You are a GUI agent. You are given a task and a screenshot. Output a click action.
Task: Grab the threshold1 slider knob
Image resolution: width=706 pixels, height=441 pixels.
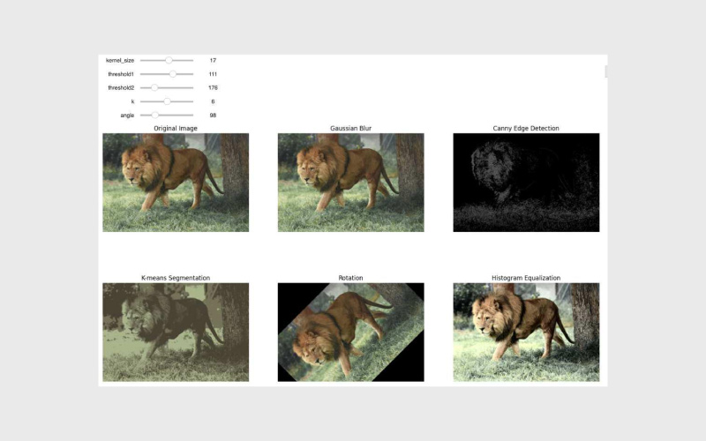[x=173, y=74]
